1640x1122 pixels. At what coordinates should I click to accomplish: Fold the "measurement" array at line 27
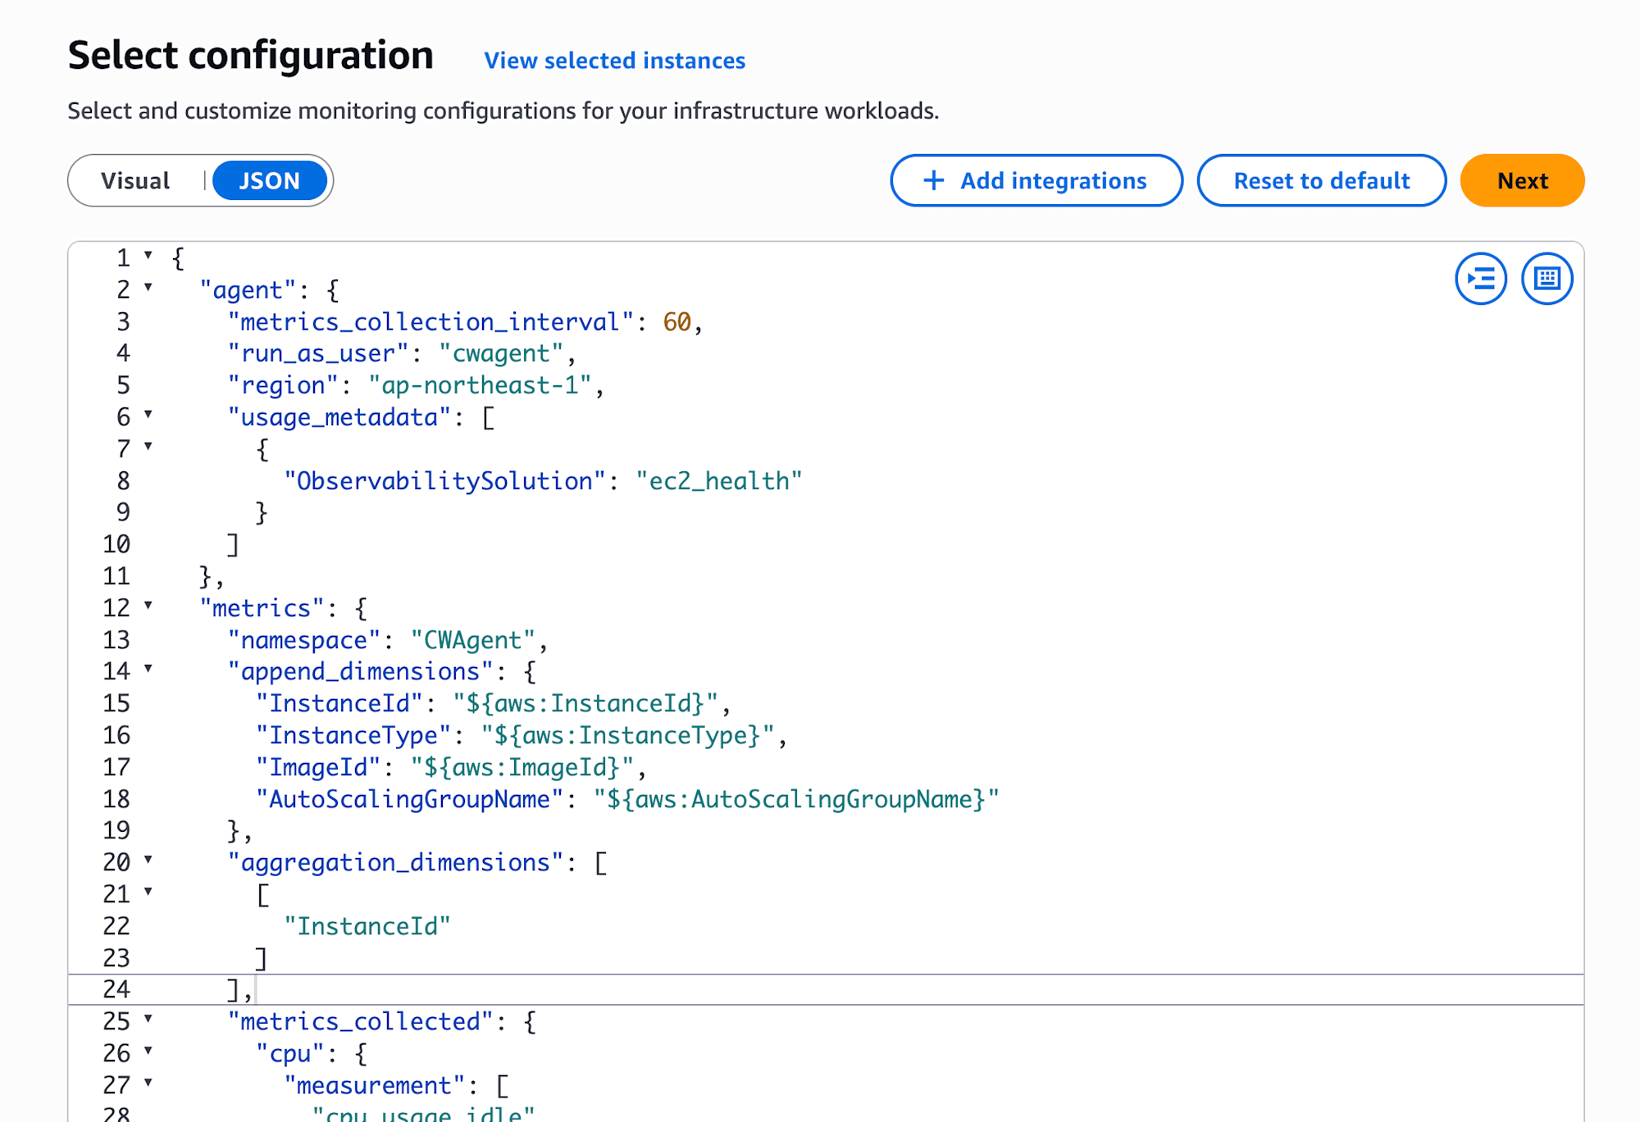[x=148, y=1083]
